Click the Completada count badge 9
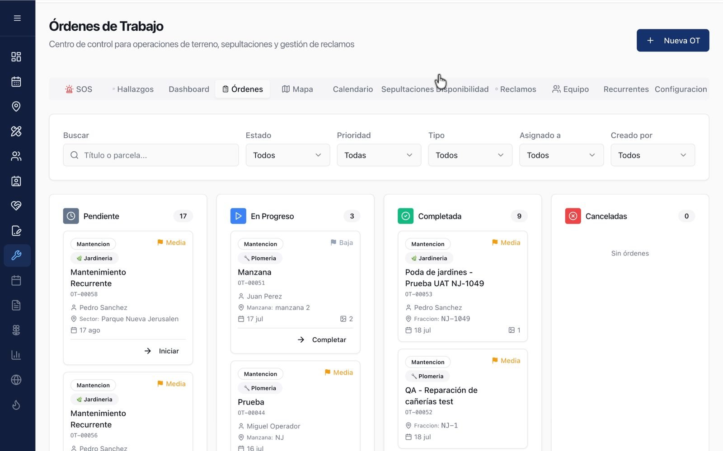The height and width of the screenshot is (451, 723). pos(519,216)
